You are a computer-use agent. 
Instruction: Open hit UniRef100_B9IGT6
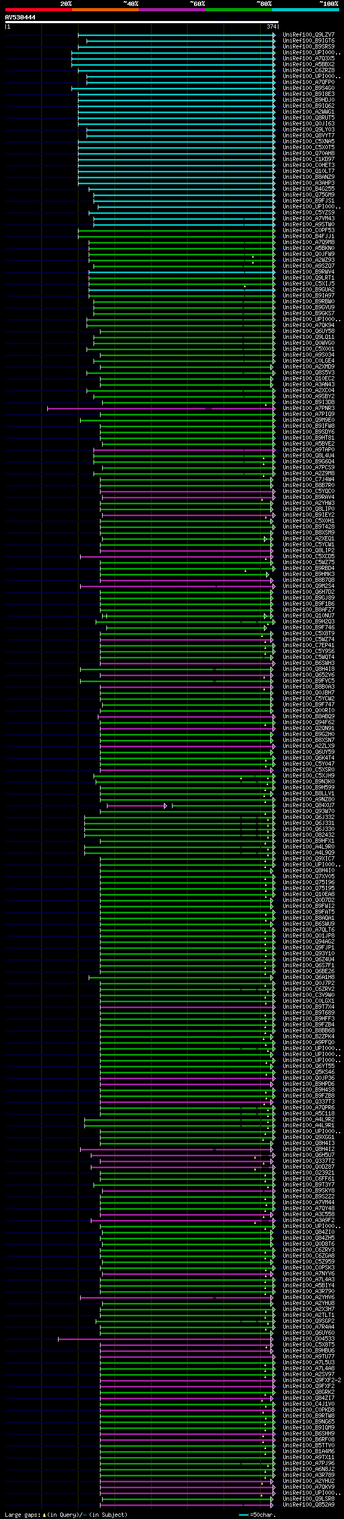(309, 41)
